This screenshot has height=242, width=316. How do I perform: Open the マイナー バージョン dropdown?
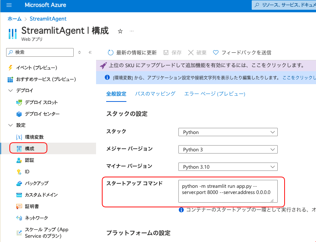[228, 167]
